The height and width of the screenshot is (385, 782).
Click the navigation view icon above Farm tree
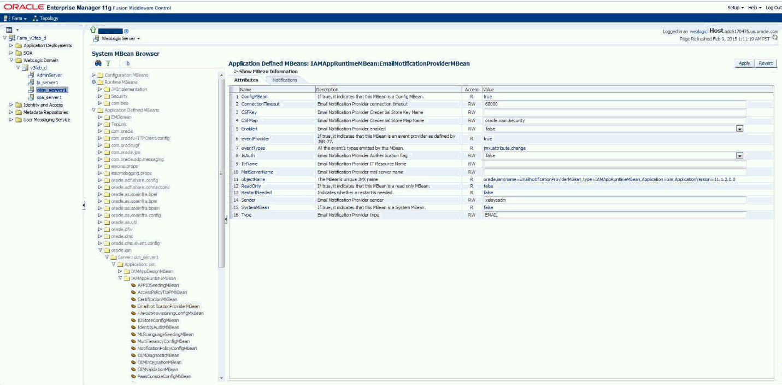coord(9,30)
